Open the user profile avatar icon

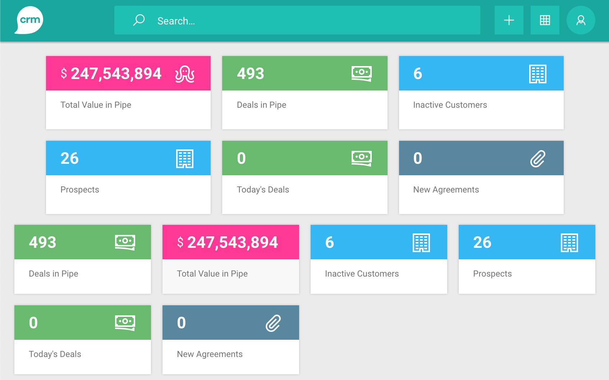pyautogui.click(x=581, y=20)
